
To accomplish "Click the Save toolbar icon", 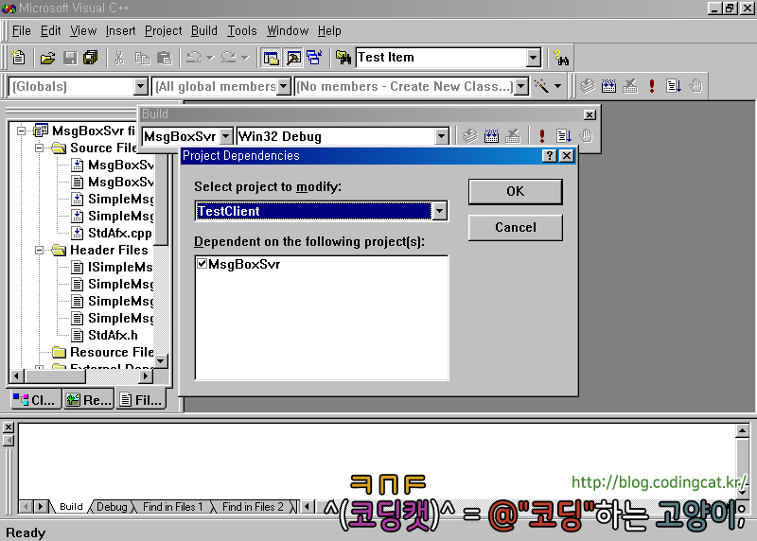I will (x=70, y=58).
